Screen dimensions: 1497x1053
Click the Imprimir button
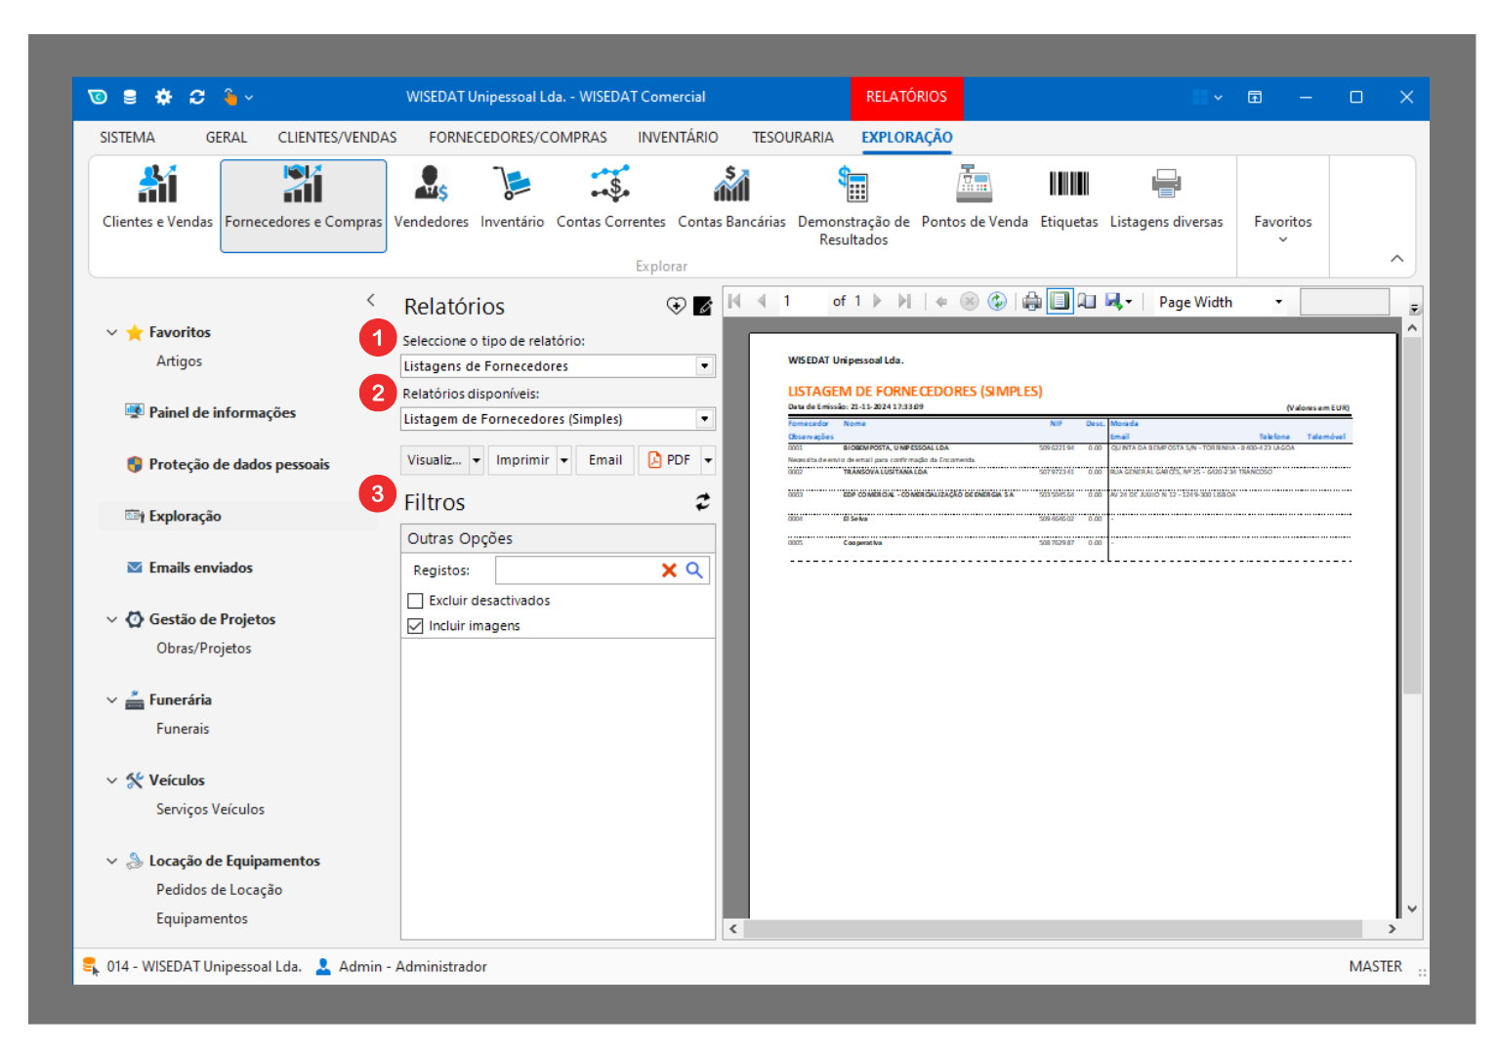[x=522, y=460]
